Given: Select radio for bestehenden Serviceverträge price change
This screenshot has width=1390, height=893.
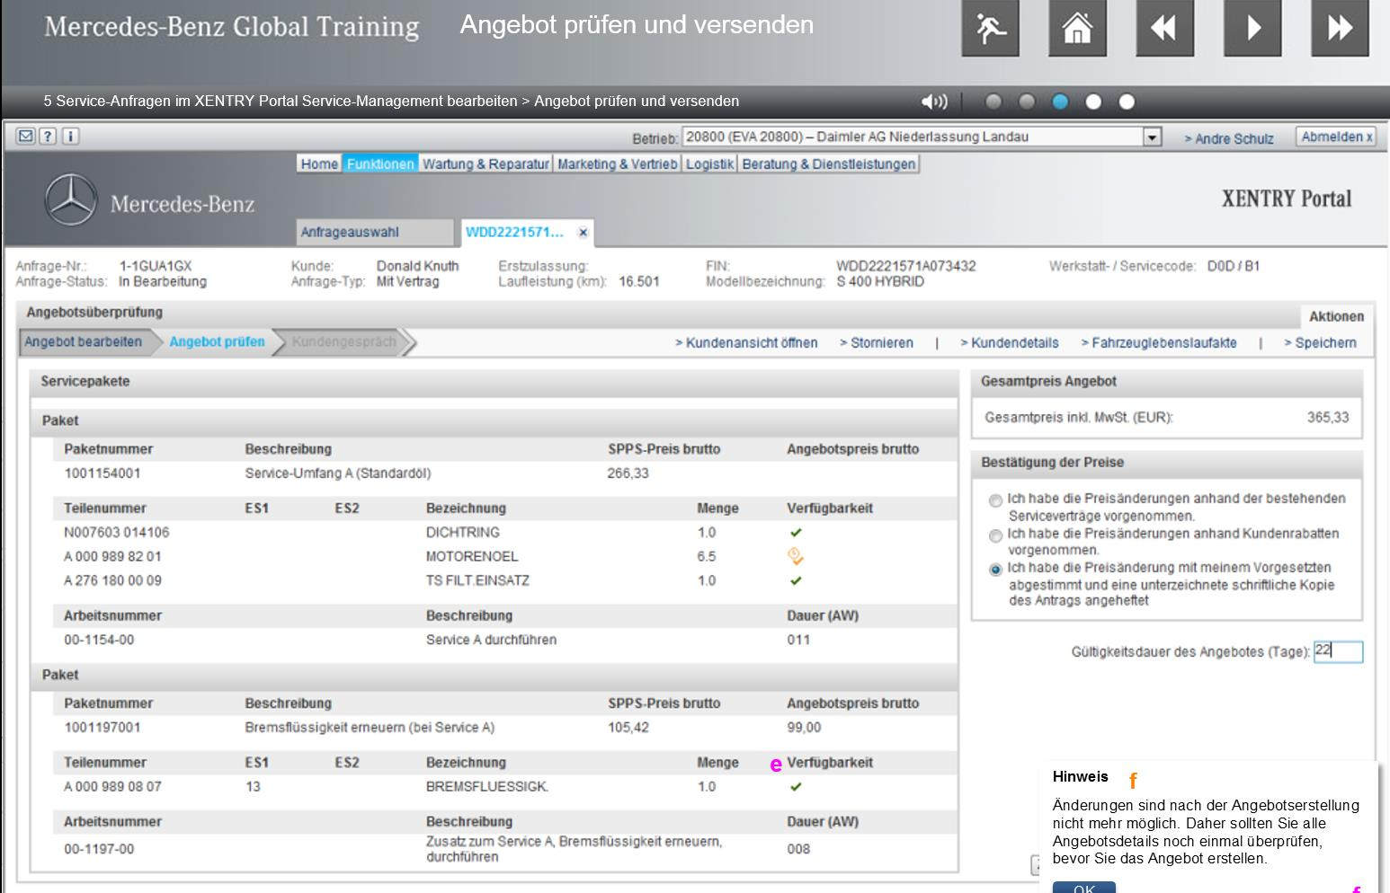Looking at the screenshot, I should pyautogui.click(x=995, y=501).
